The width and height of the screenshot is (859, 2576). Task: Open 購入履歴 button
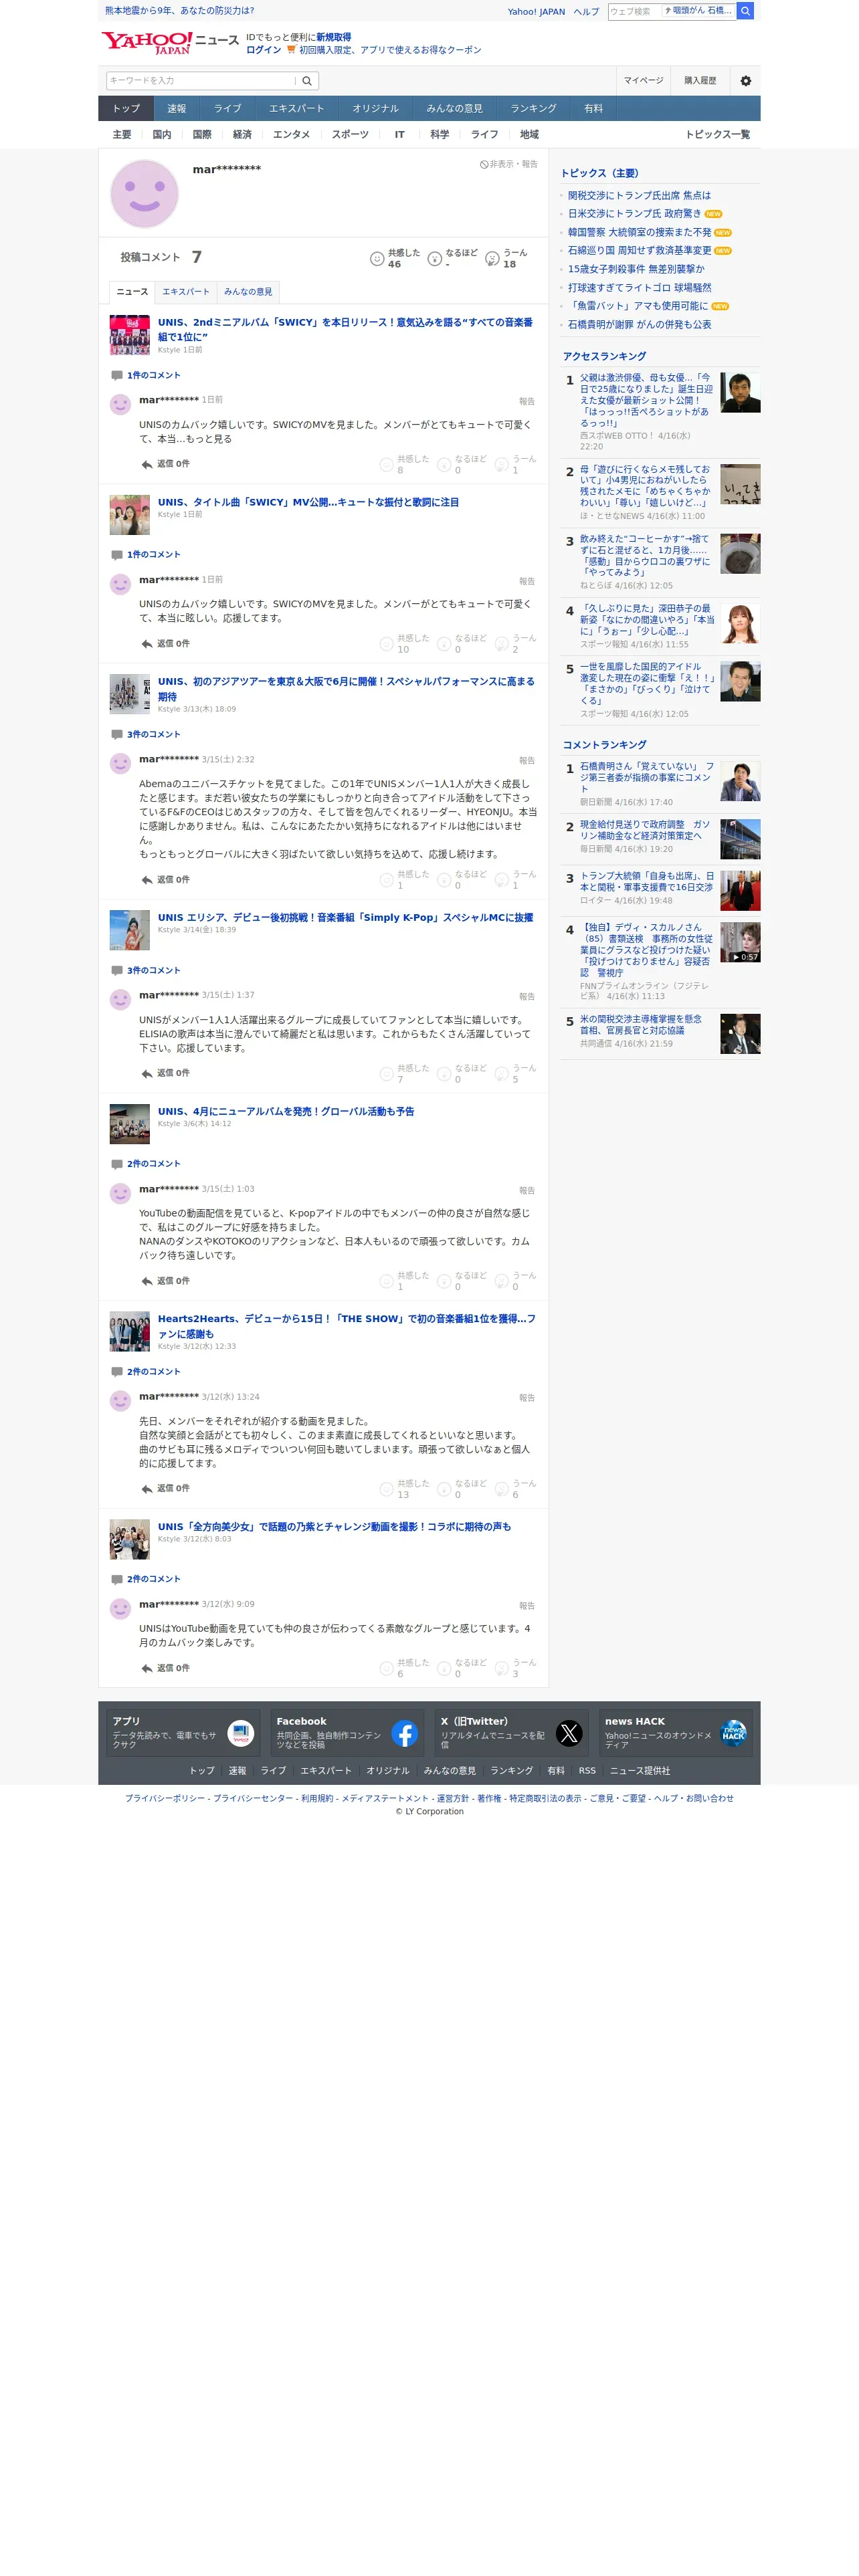point(700,81)
